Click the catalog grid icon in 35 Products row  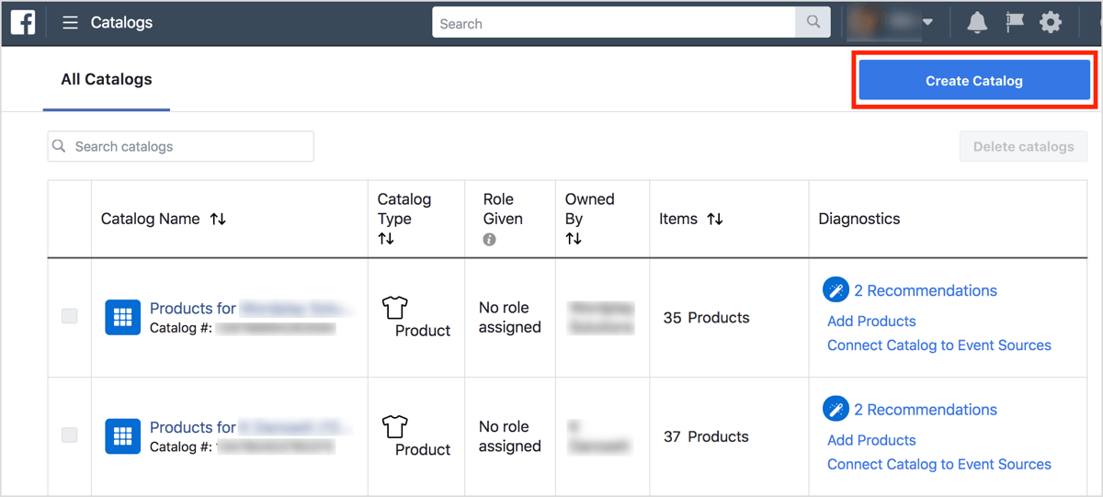point(123,318)
